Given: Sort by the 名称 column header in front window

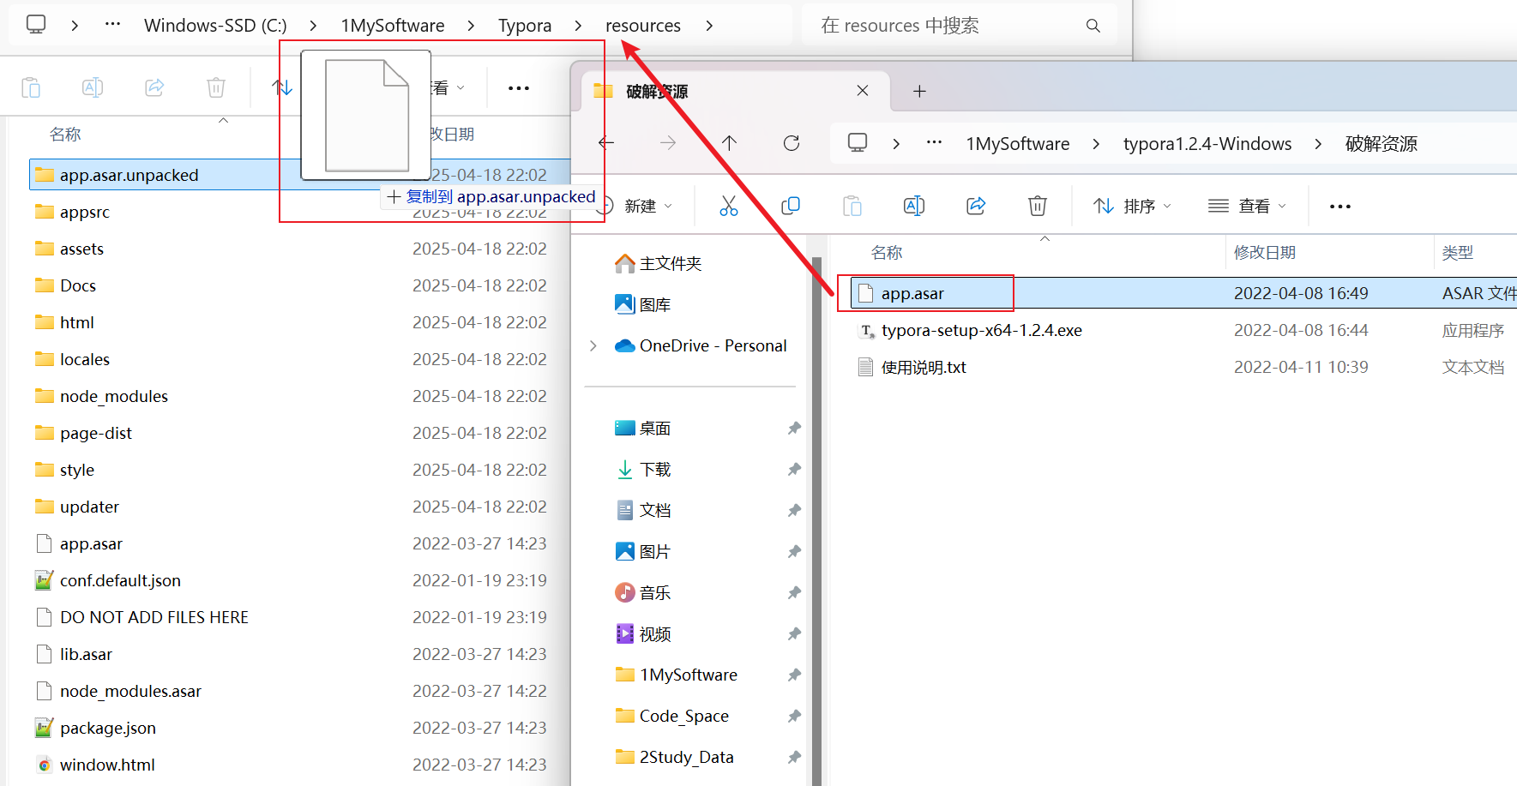Looking at the screenshot, I should point(887,253).
